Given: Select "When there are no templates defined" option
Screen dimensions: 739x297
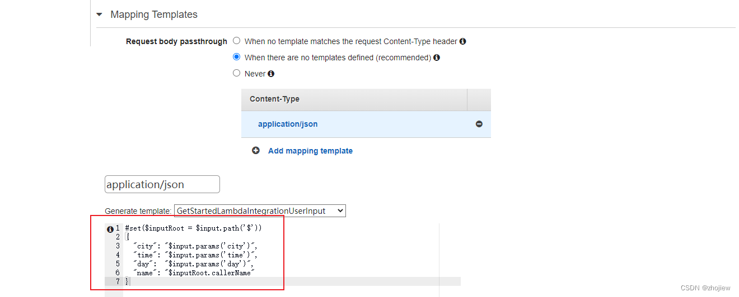Looking at the screenshot, I should (x=236, y=57).
